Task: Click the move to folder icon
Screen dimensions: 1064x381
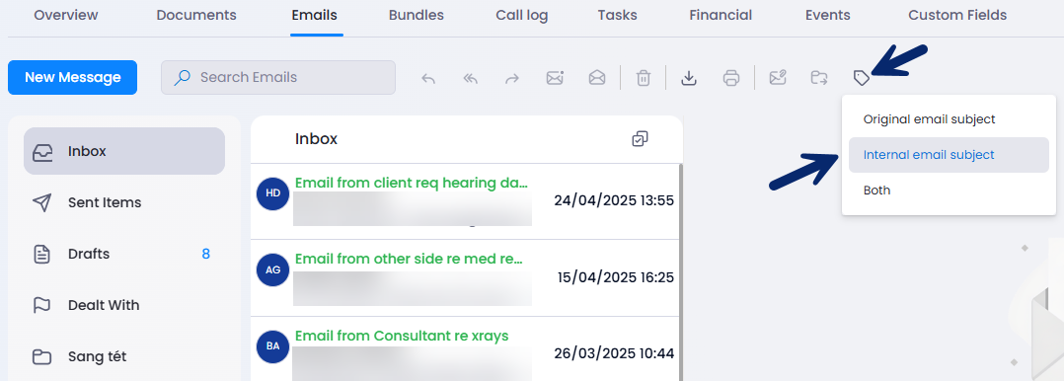Action: 819,78
